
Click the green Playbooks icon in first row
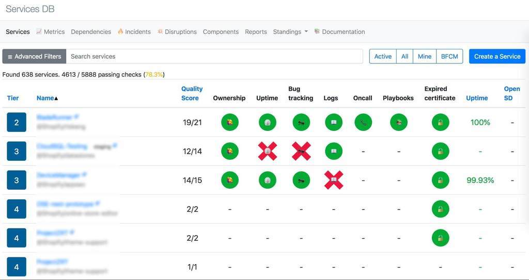point(398,122)
